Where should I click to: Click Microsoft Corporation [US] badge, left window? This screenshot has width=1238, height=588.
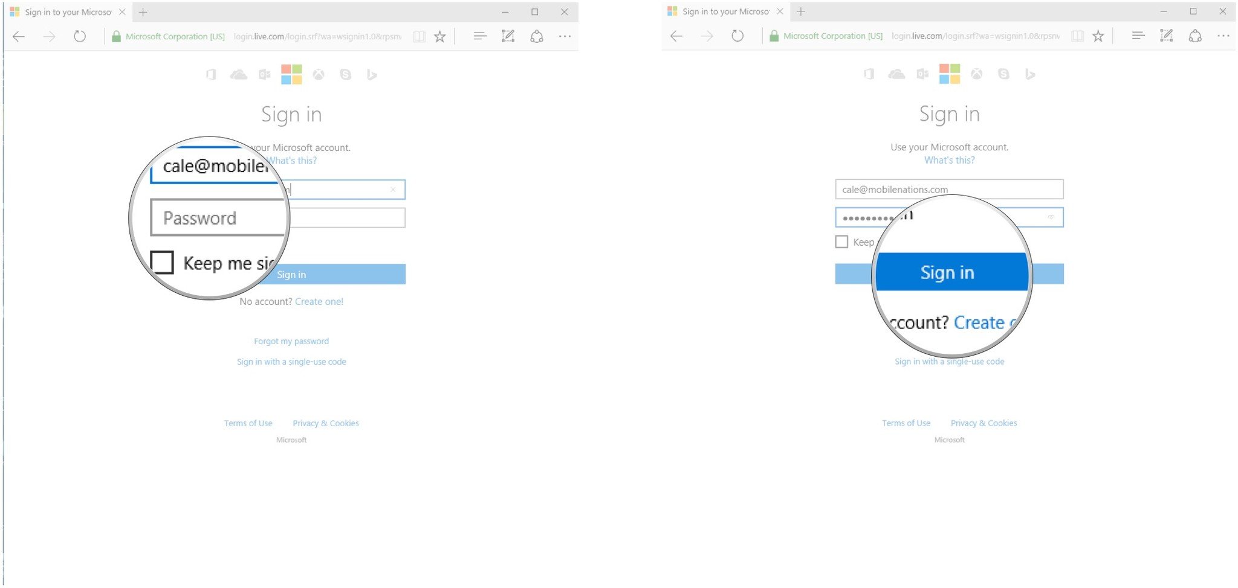tap(169, 37)
